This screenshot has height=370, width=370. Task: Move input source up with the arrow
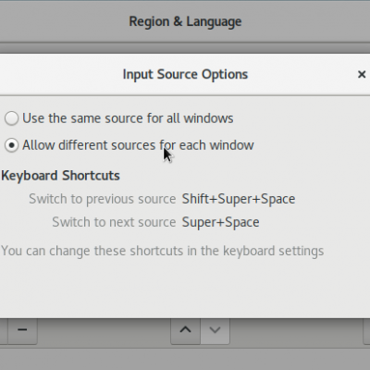click(185, 330)
